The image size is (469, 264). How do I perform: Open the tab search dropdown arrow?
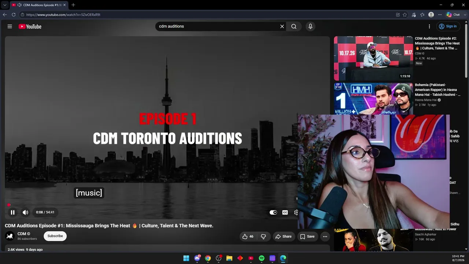click(x=5, y=5)
